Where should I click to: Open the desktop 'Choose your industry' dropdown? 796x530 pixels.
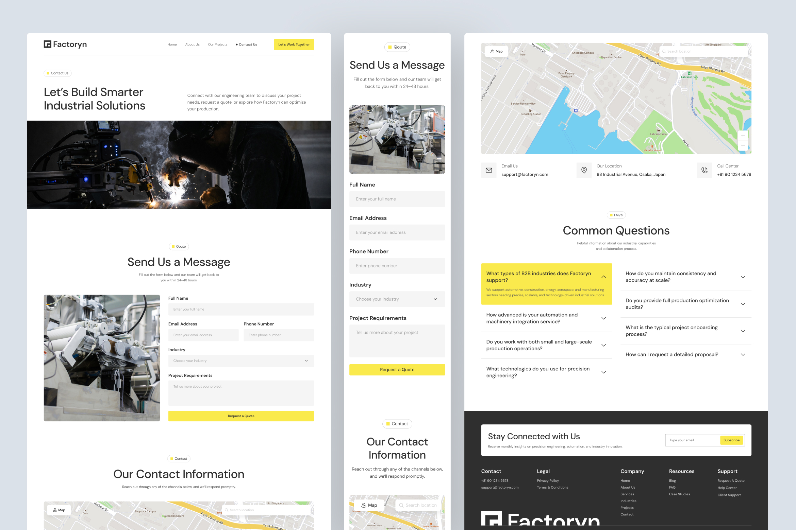241,361
